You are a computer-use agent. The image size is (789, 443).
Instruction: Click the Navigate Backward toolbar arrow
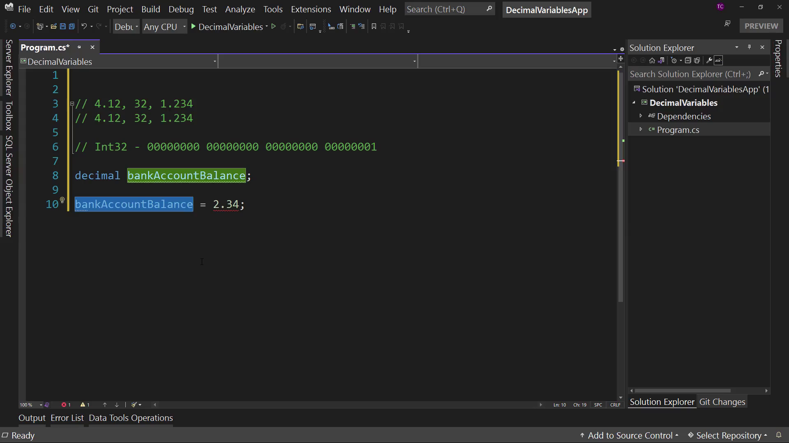pyautogui.click(x=13, y=27)
